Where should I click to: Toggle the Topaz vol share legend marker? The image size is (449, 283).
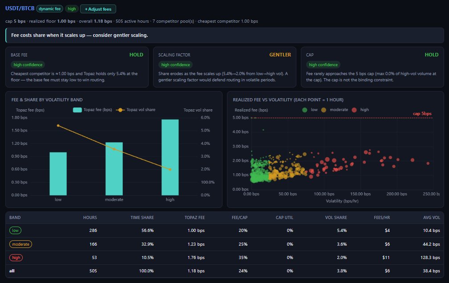pyautogui.click(x=120, y=110)
